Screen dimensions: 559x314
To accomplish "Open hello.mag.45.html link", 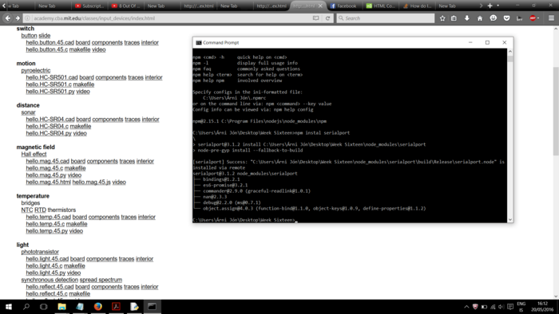I will tap(48, 182).
